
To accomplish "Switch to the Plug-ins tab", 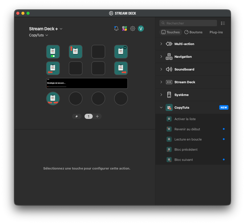I will tap(216, 32).
